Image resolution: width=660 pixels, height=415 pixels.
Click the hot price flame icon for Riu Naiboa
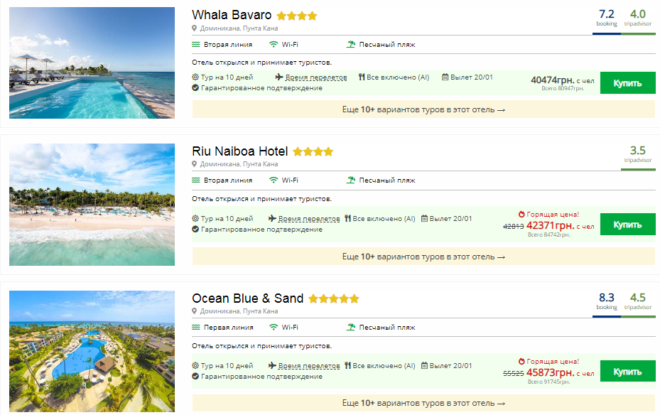click(x=522, y=214)
